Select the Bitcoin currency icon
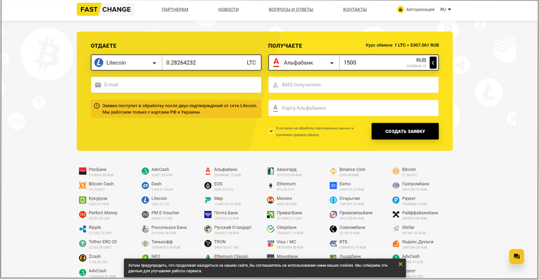Image resolution: width=539 pixels, height=280 pixels. point(396,171)
